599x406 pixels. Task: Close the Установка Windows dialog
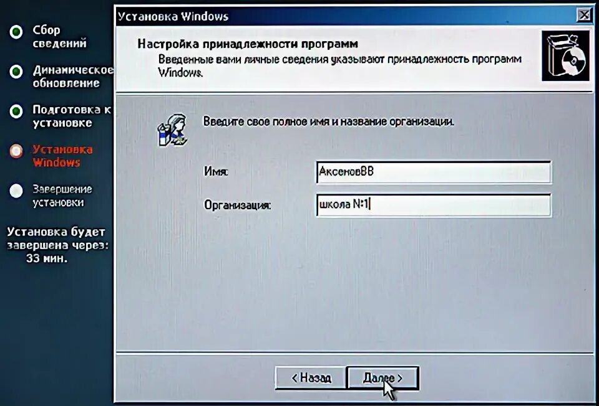(584, 15)
